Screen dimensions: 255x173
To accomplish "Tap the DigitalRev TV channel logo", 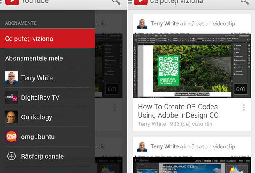I will [12, 98].
